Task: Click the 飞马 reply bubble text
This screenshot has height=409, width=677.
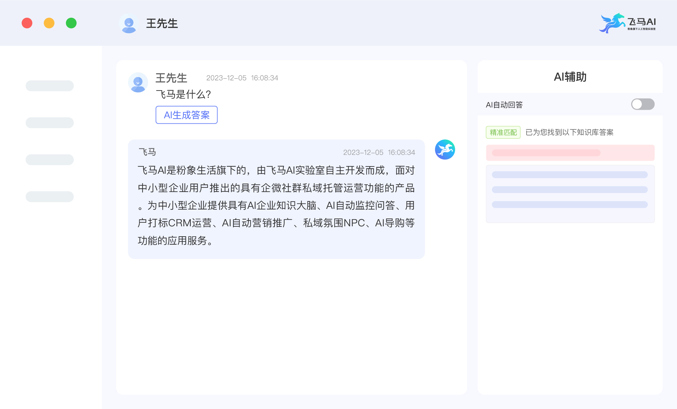Action: pos(276,205)
